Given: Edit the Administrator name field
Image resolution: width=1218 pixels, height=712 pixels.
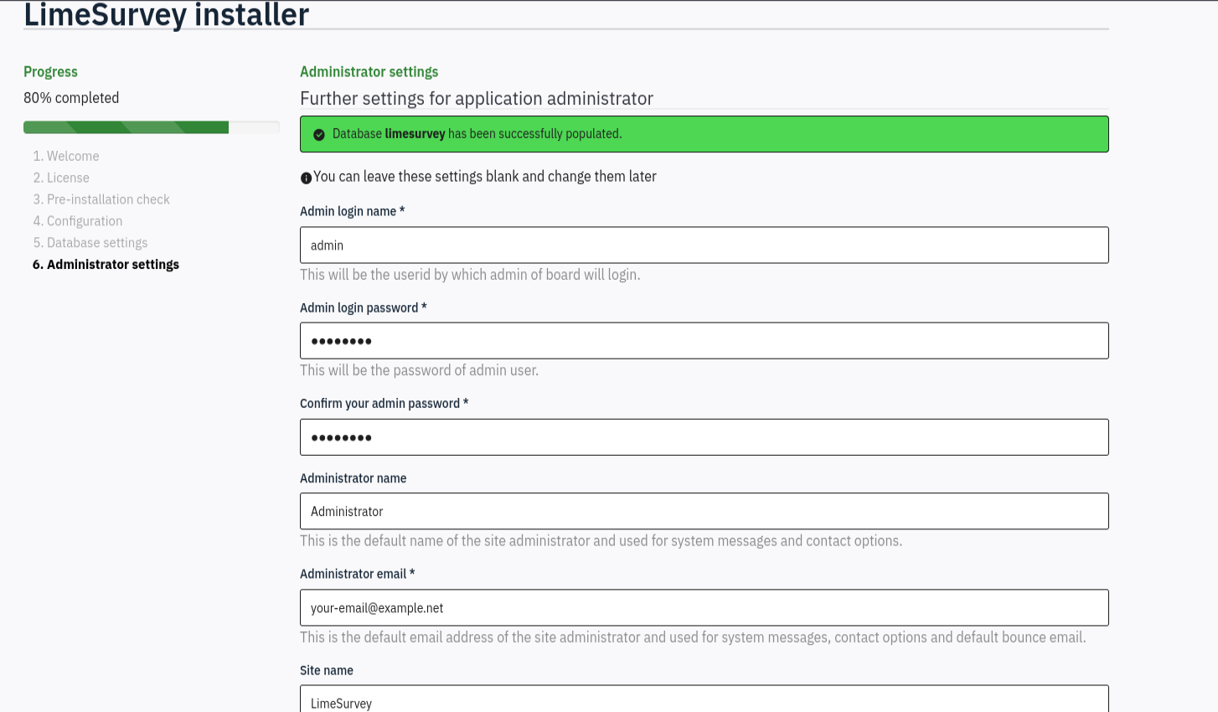Looking at the screenshot, I should coord(704,511).
